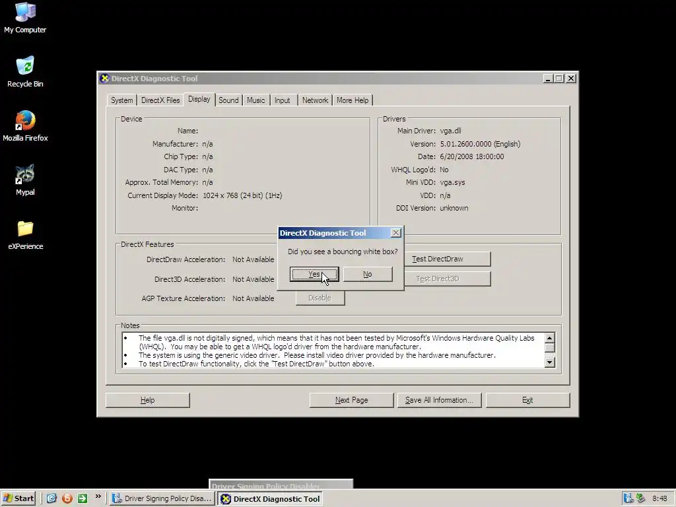The image size is (676, 507).
Task: Answer Yes to bouncing white box
Action: point(314,274)
